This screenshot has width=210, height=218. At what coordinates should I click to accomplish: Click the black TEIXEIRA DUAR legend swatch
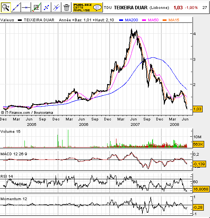(20, 20)
